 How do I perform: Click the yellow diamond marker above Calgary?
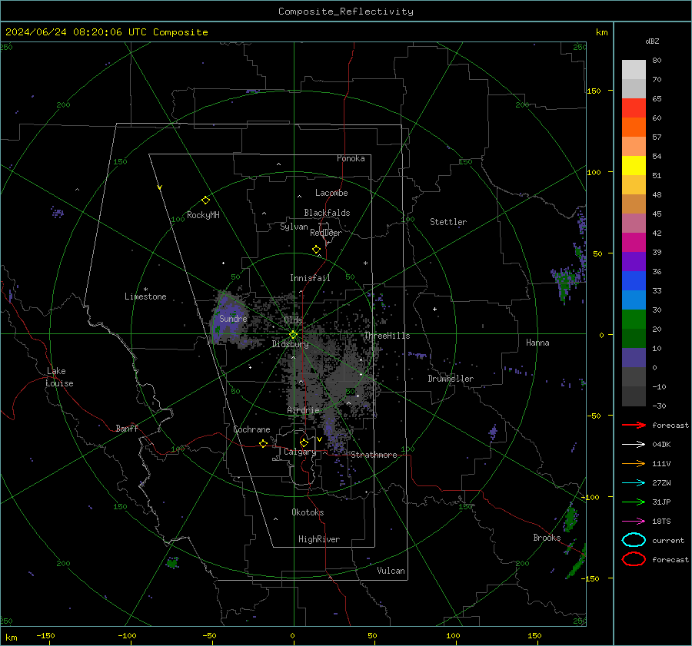pos(304,442)
